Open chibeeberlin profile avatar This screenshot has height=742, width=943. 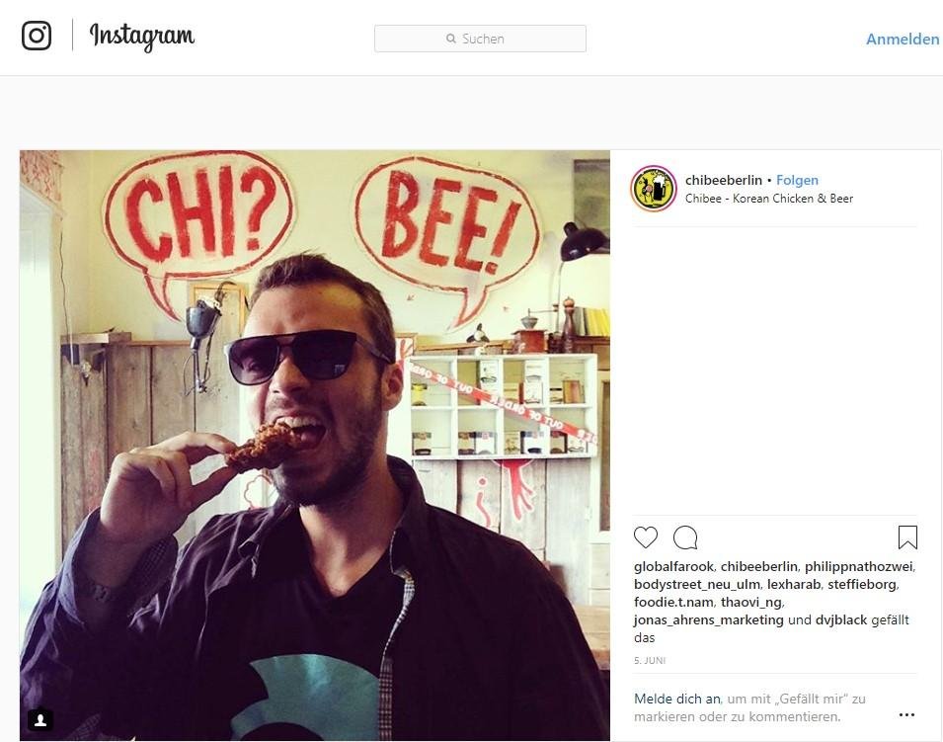tap(654, 189)
